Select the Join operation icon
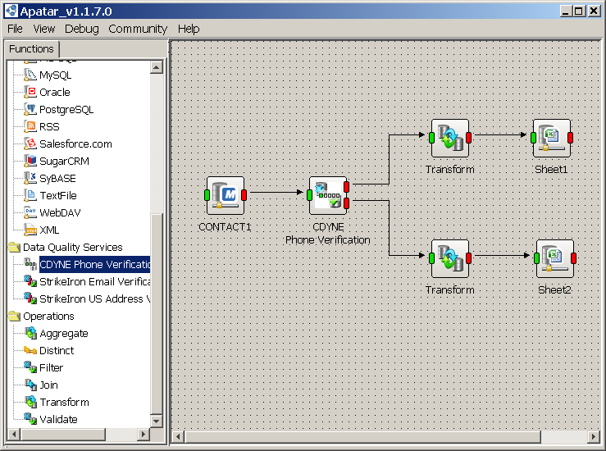 (30, 385)
